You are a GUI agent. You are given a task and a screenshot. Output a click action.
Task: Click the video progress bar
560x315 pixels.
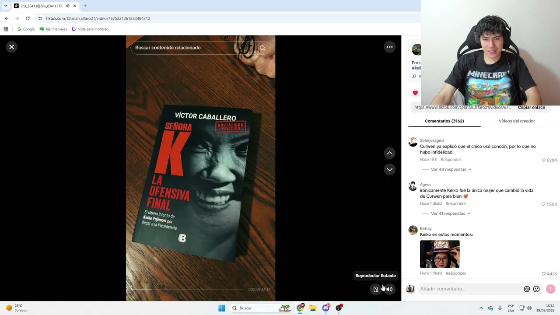pos(187,289)
